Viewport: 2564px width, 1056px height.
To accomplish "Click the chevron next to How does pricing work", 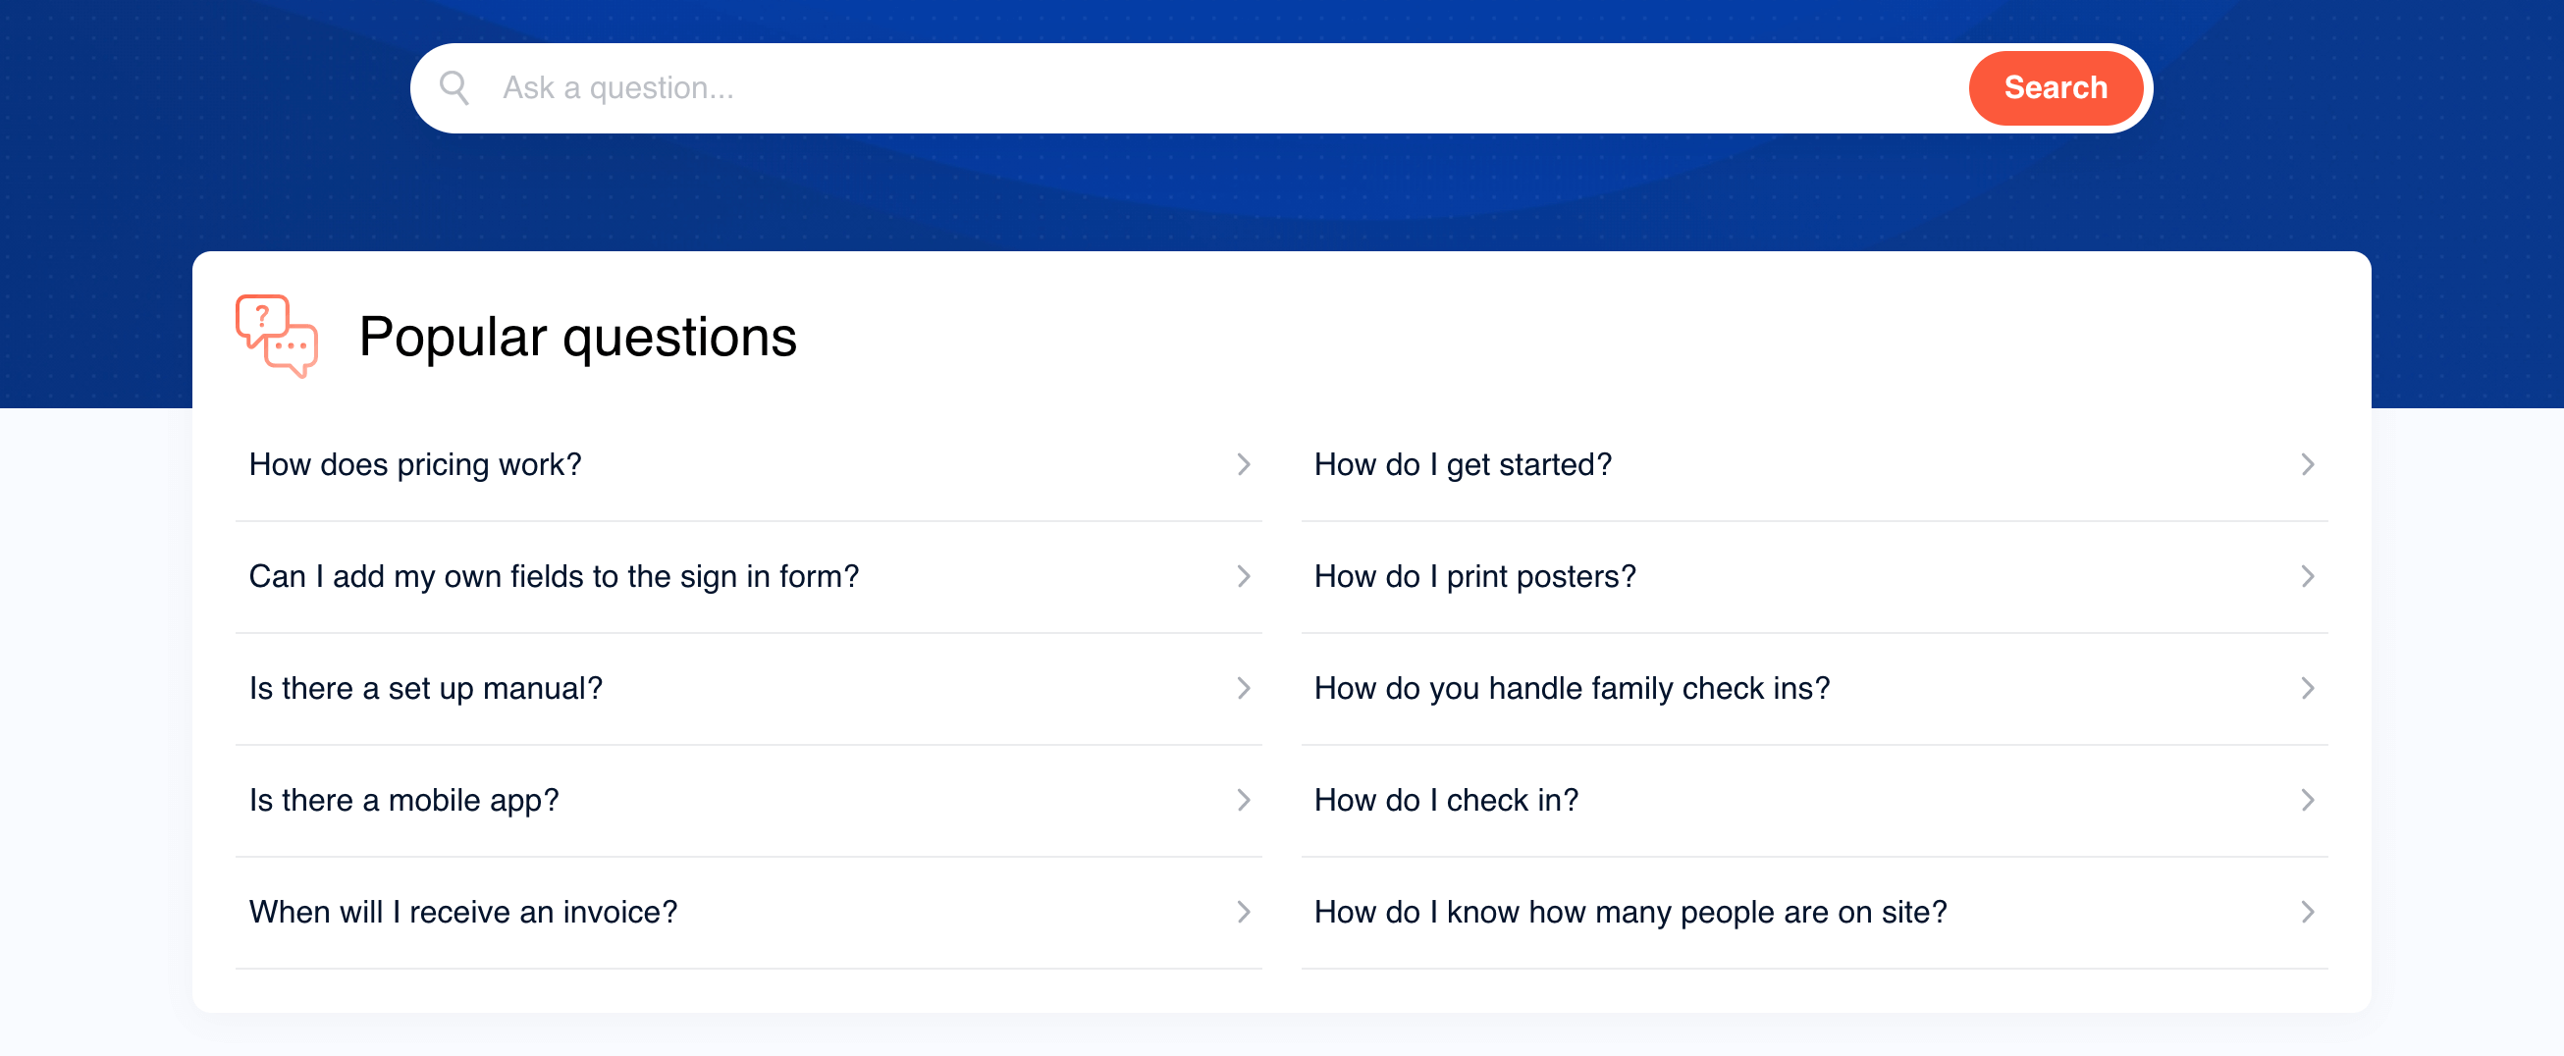I will (1243, 465).
